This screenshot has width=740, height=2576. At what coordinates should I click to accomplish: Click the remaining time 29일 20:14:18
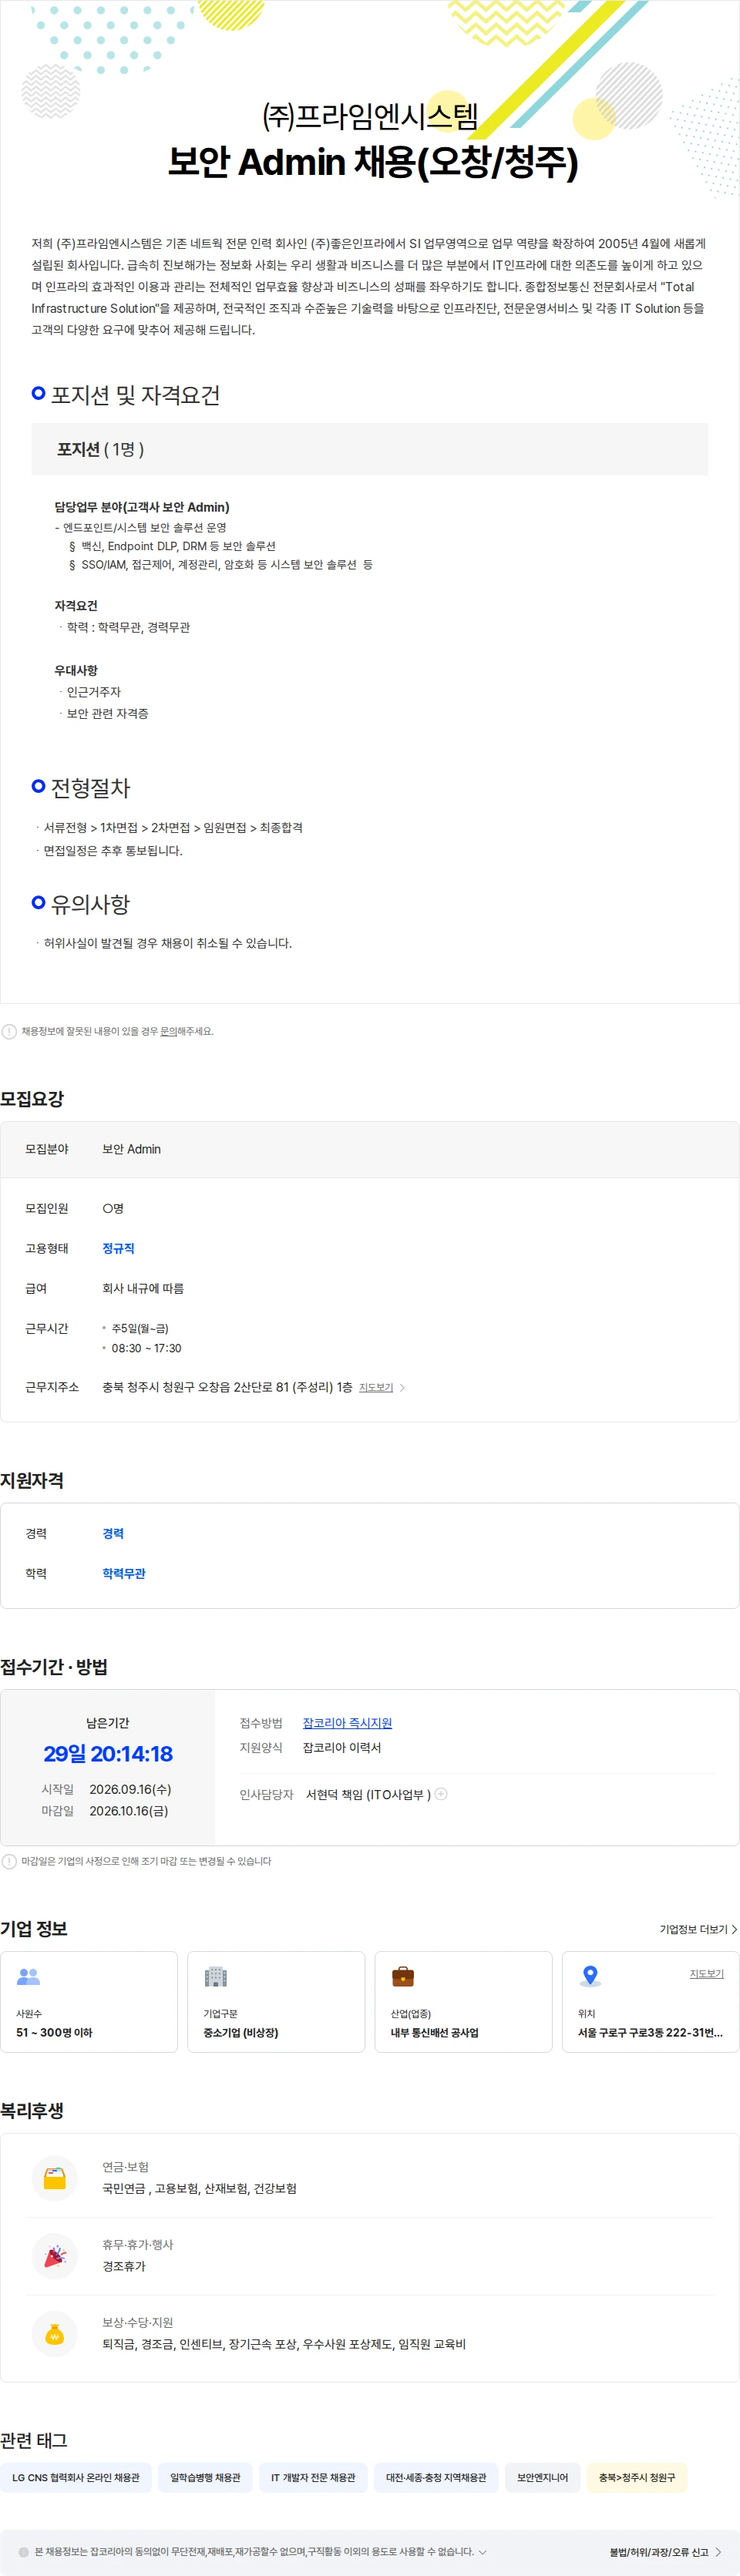(108, 1753)
